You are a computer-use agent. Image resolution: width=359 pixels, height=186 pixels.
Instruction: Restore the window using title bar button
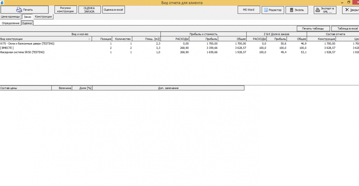(349, 2)
